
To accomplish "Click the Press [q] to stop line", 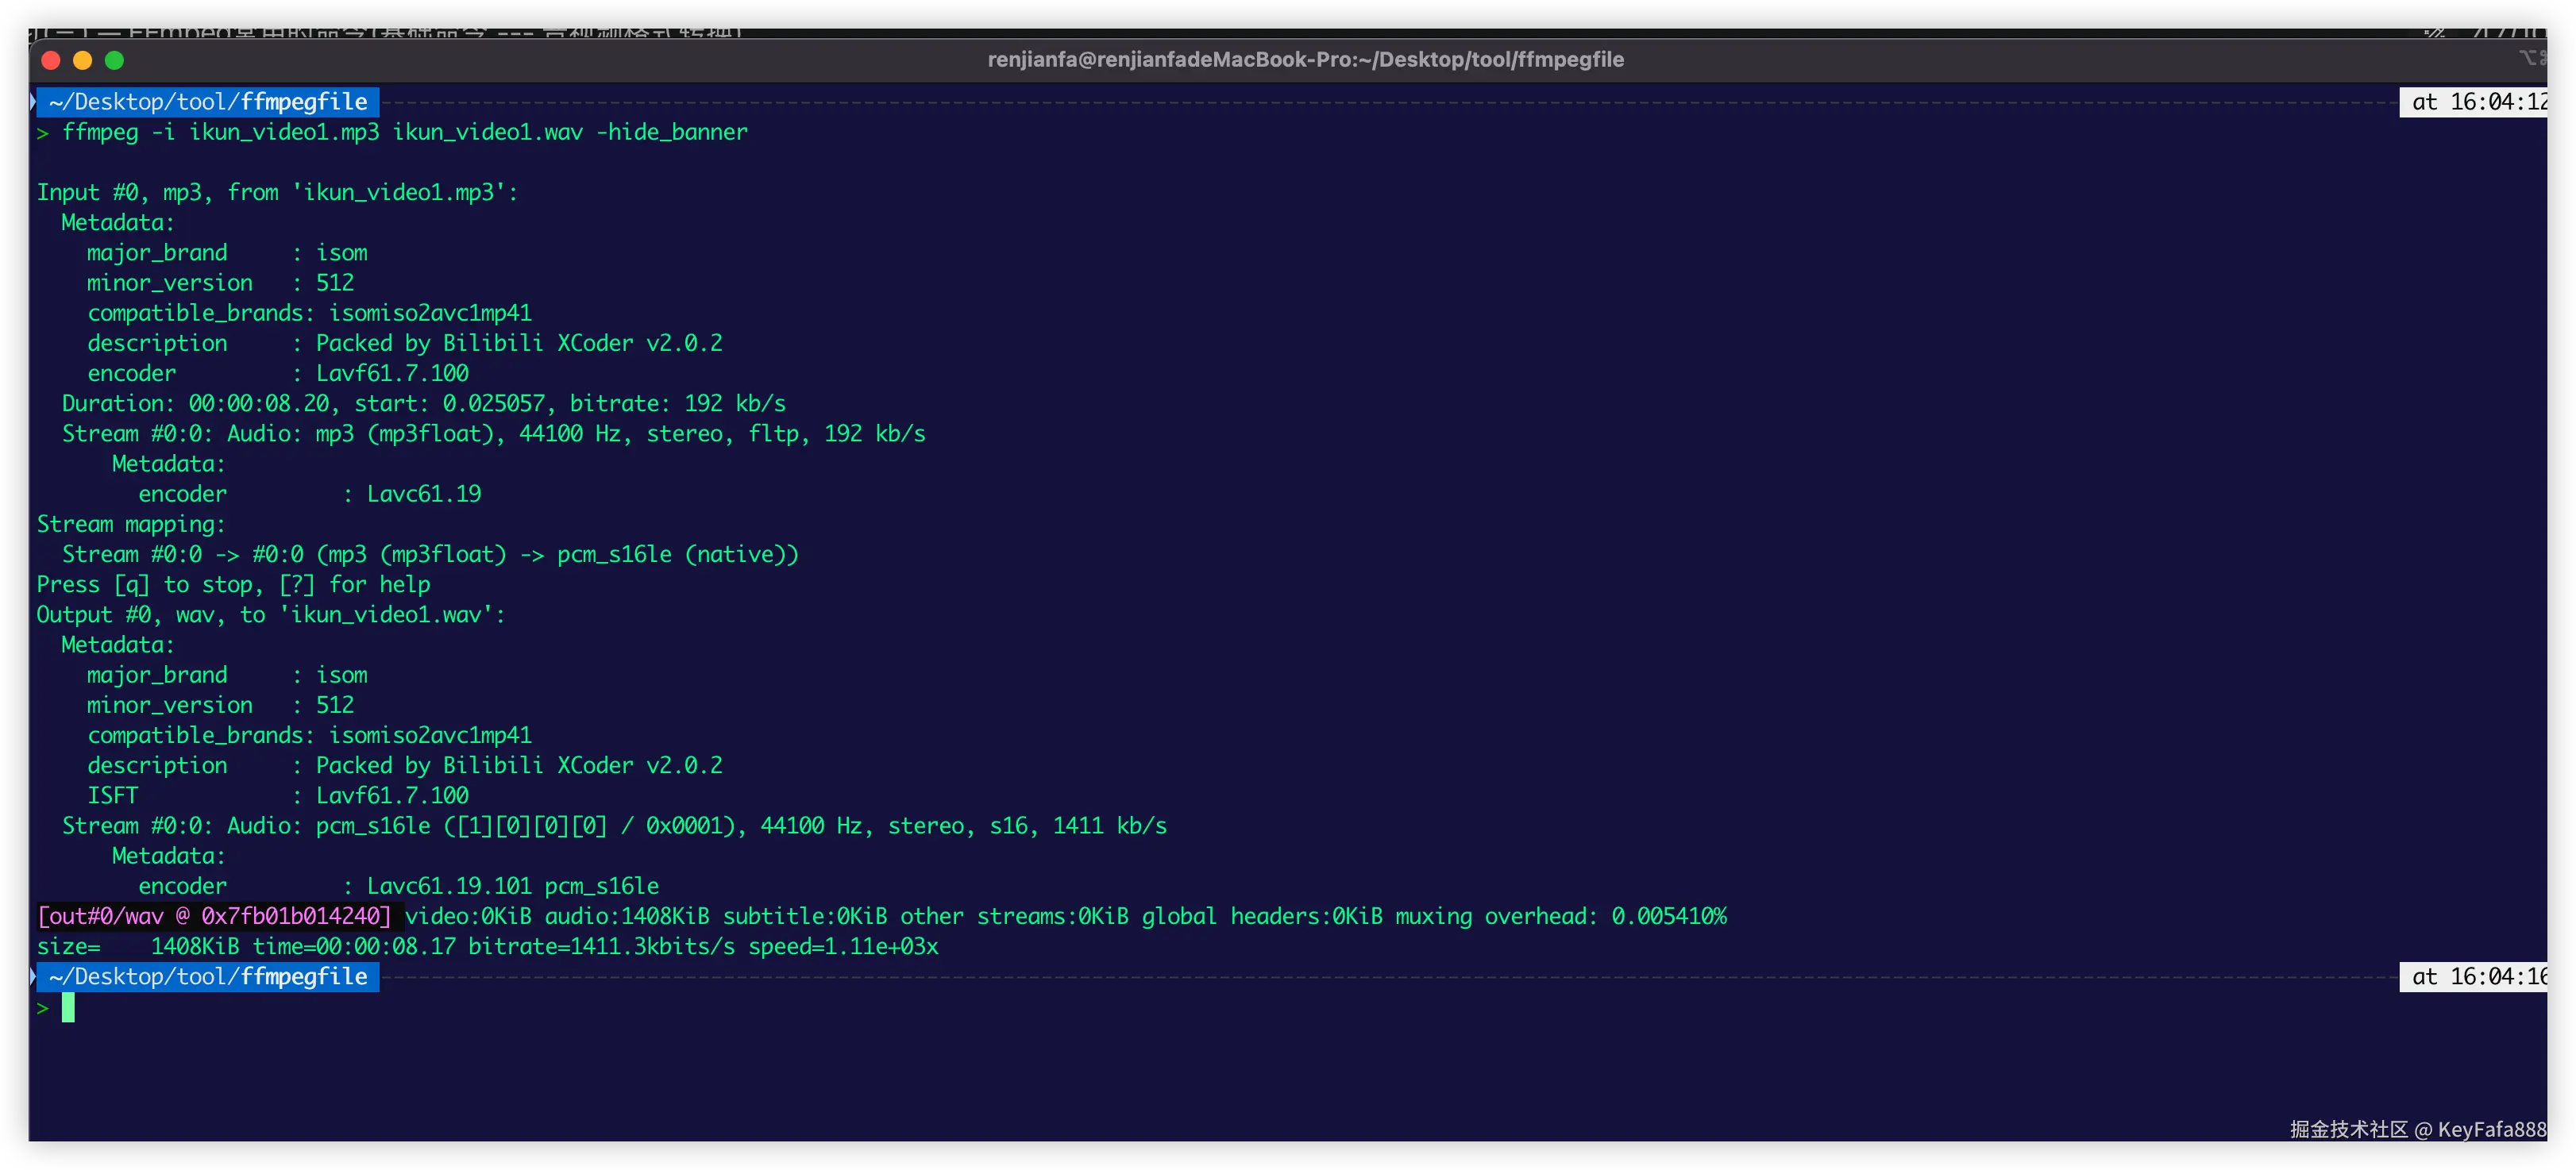I will 233,584.
